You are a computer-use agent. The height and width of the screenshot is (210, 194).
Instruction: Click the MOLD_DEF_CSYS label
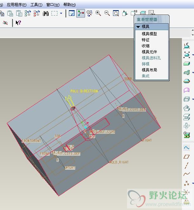point(102,132)
